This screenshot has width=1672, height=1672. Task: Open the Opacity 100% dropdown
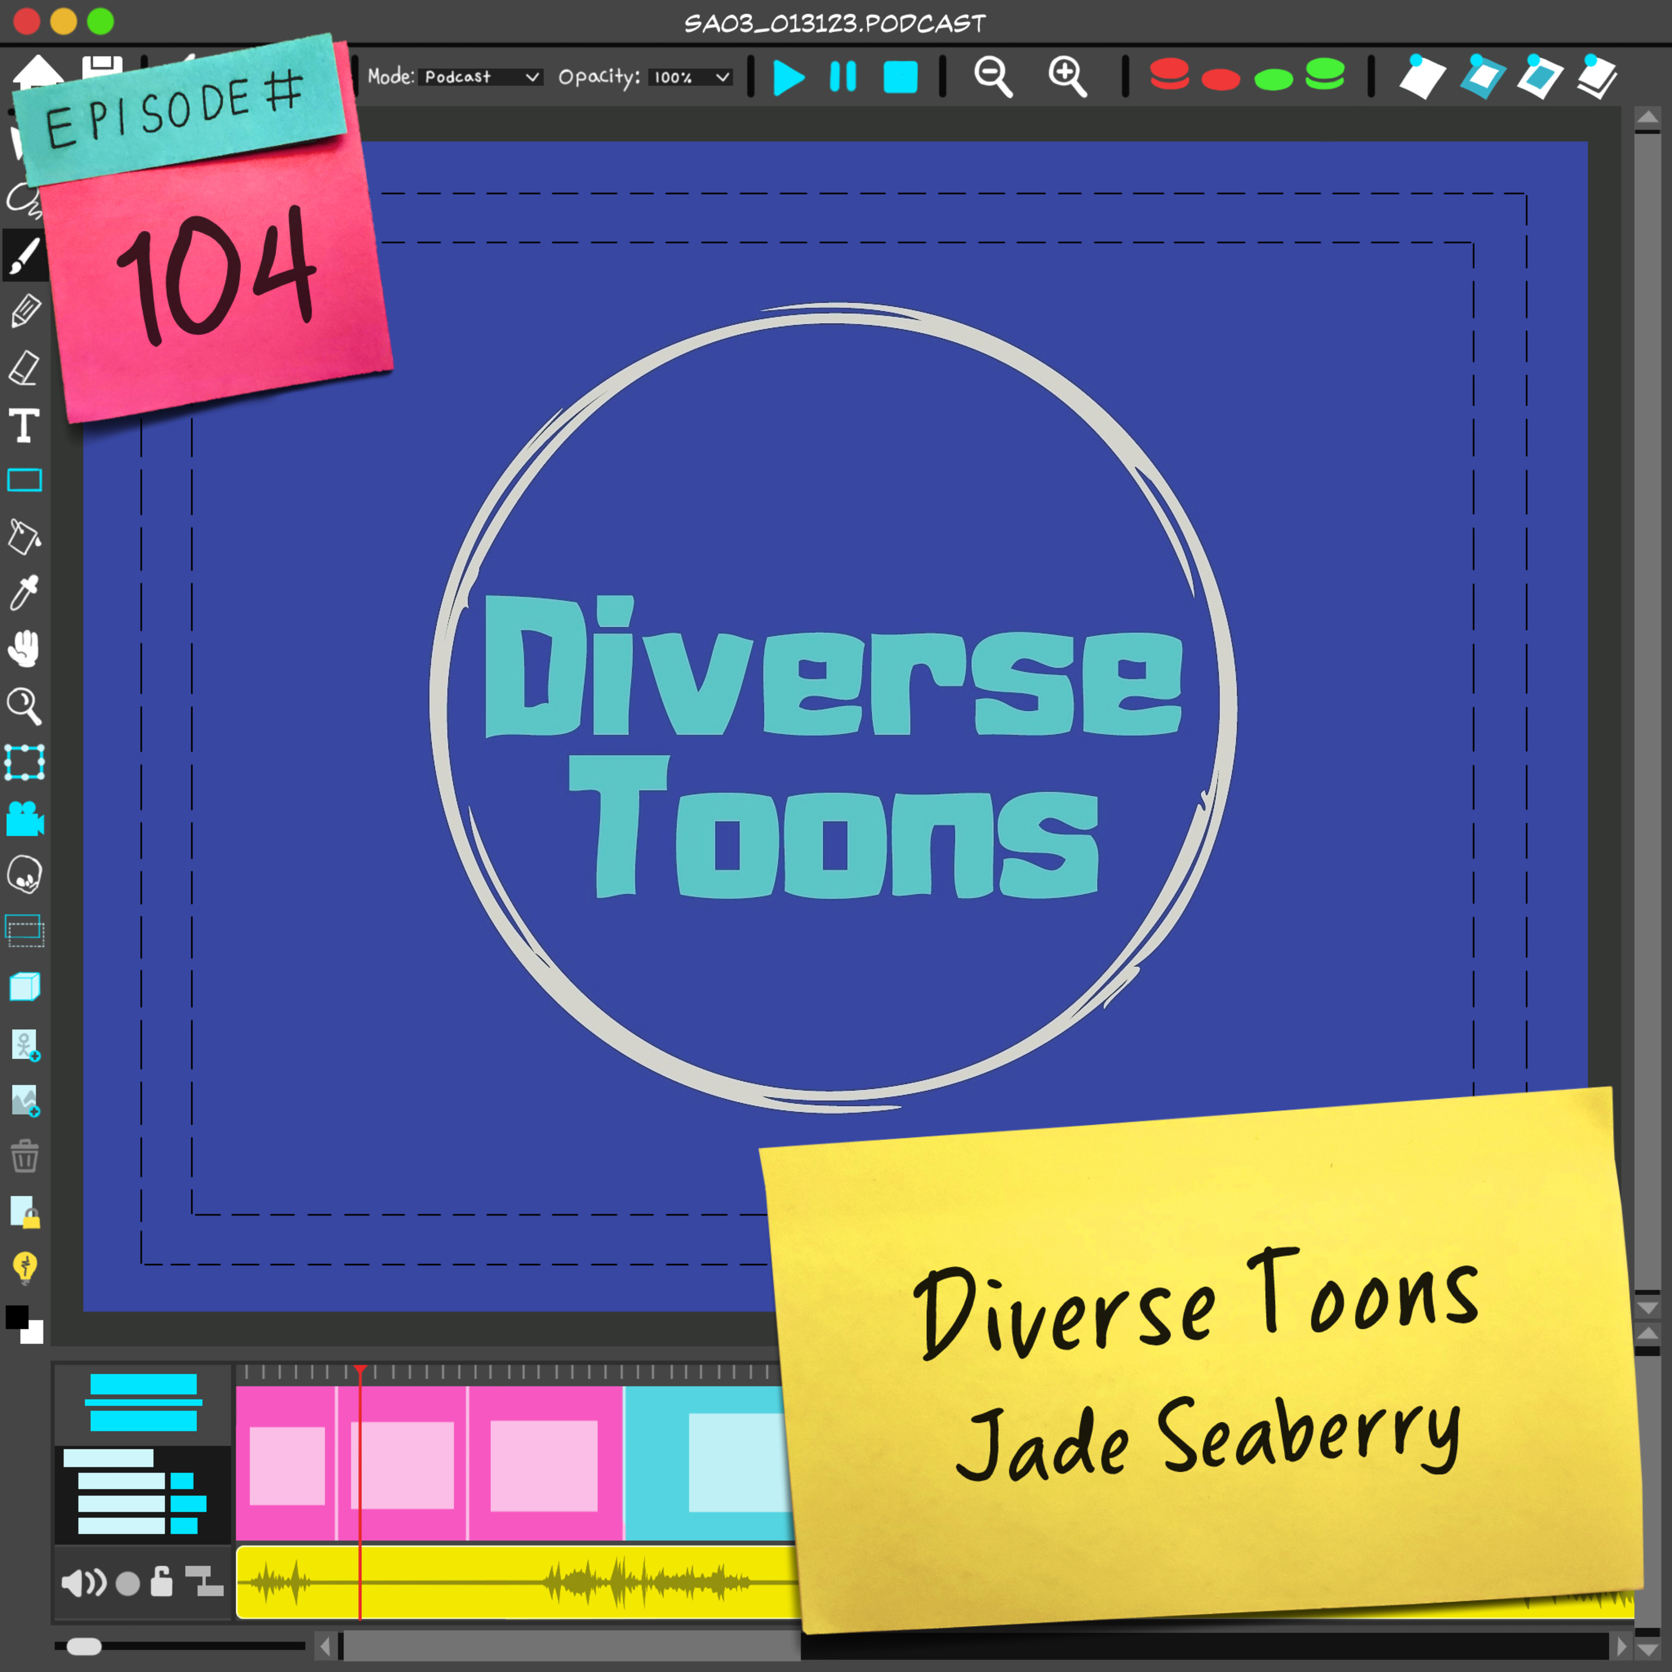tap(691, 77)
